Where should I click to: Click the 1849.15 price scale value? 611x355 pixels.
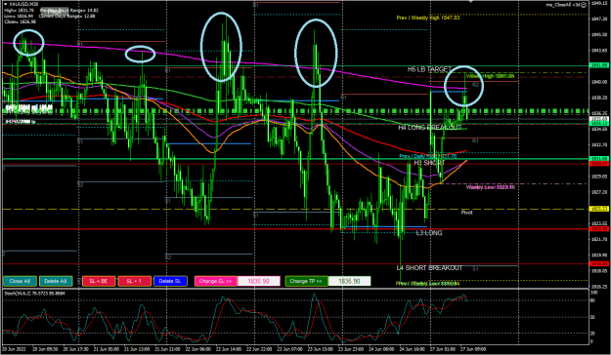tap(599, 3)
